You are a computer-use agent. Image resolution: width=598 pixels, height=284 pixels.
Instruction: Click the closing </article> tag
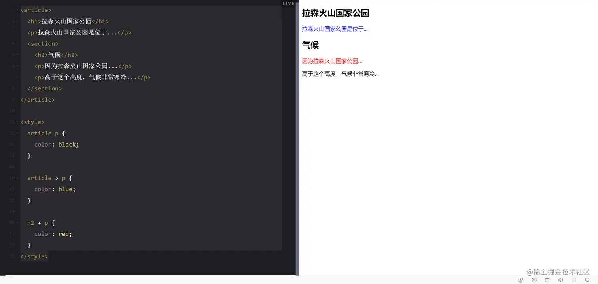38,100
